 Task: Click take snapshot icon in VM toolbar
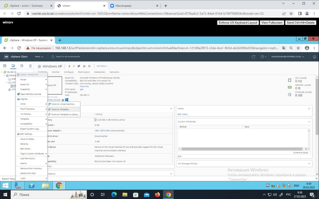click(x=89, y=66)
